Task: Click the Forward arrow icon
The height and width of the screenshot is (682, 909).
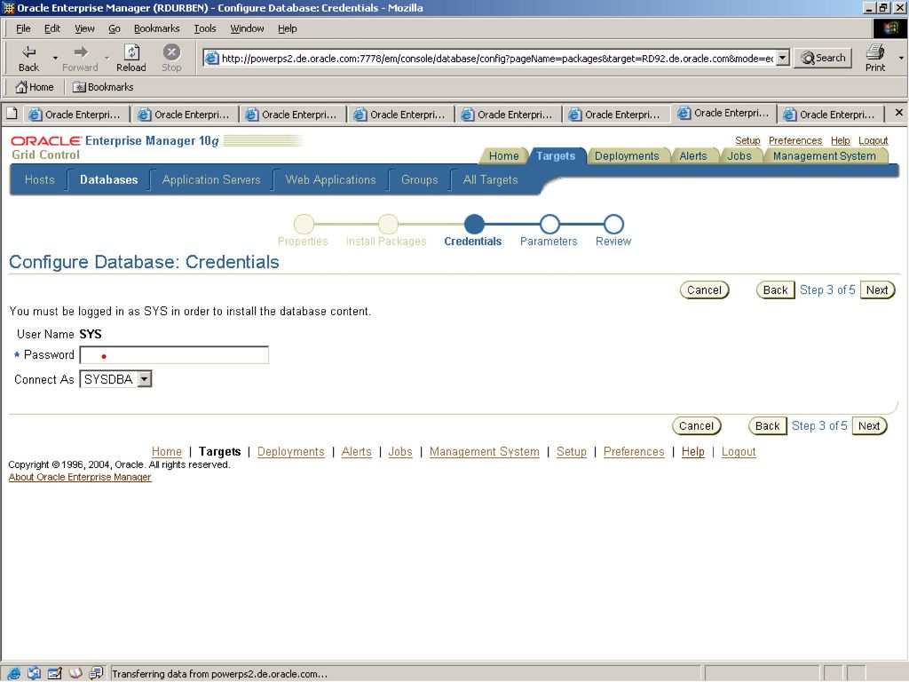Action: coord(81,52)
